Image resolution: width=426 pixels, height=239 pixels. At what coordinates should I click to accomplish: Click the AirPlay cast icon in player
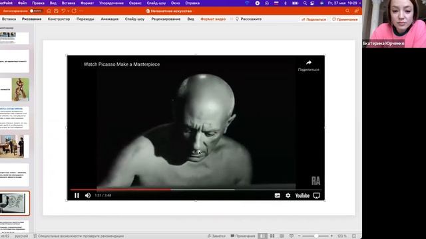pos(317,196)
